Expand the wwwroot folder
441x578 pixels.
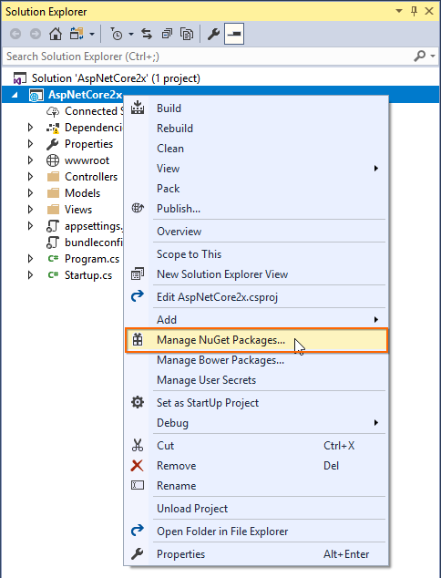point(31,160)
